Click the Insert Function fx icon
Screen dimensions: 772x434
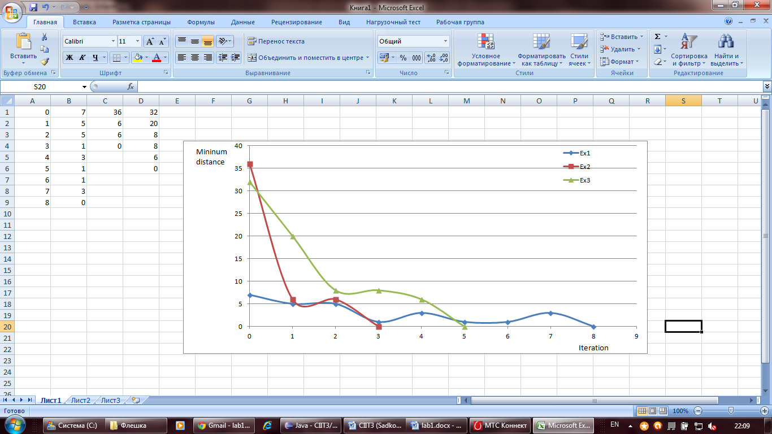pyautogui.click(x=130, y=86)
